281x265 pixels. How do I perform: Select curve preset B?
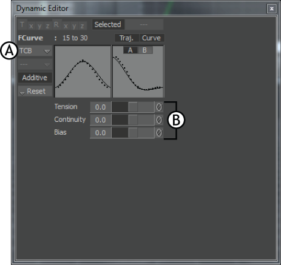pyautogui.click(x=145, y=50)
